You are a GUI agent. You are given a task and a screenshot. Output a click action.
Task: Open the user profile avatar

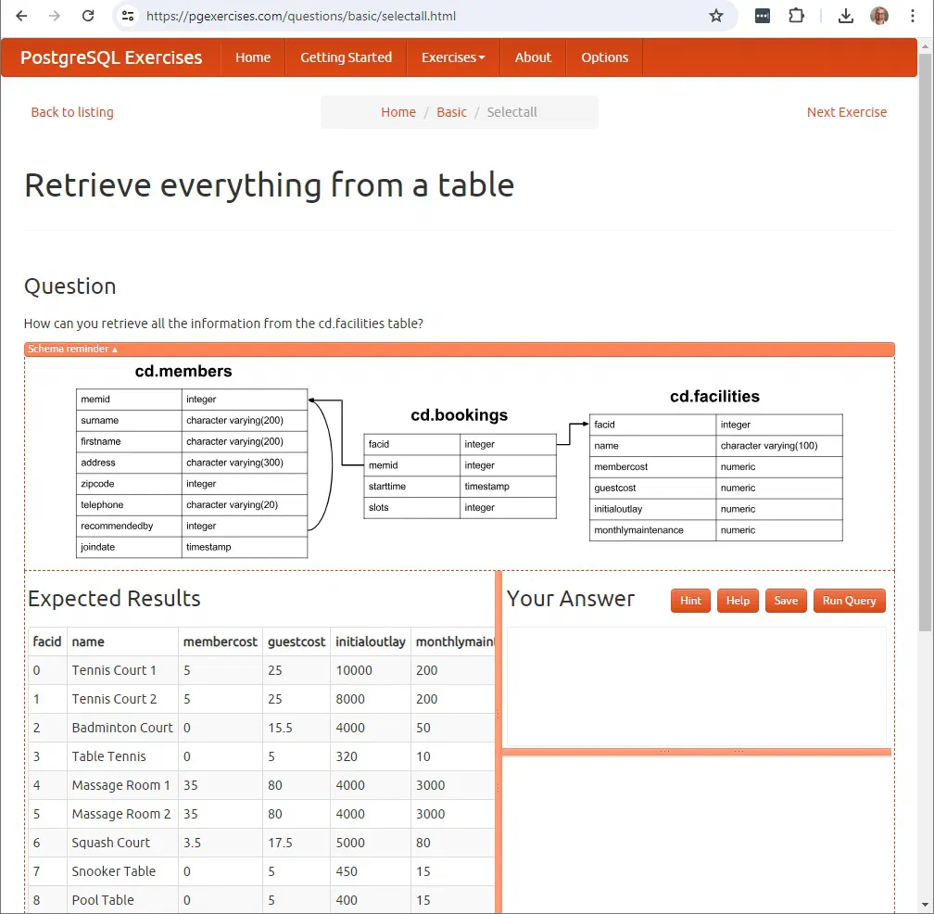click(x=879, y=16)
